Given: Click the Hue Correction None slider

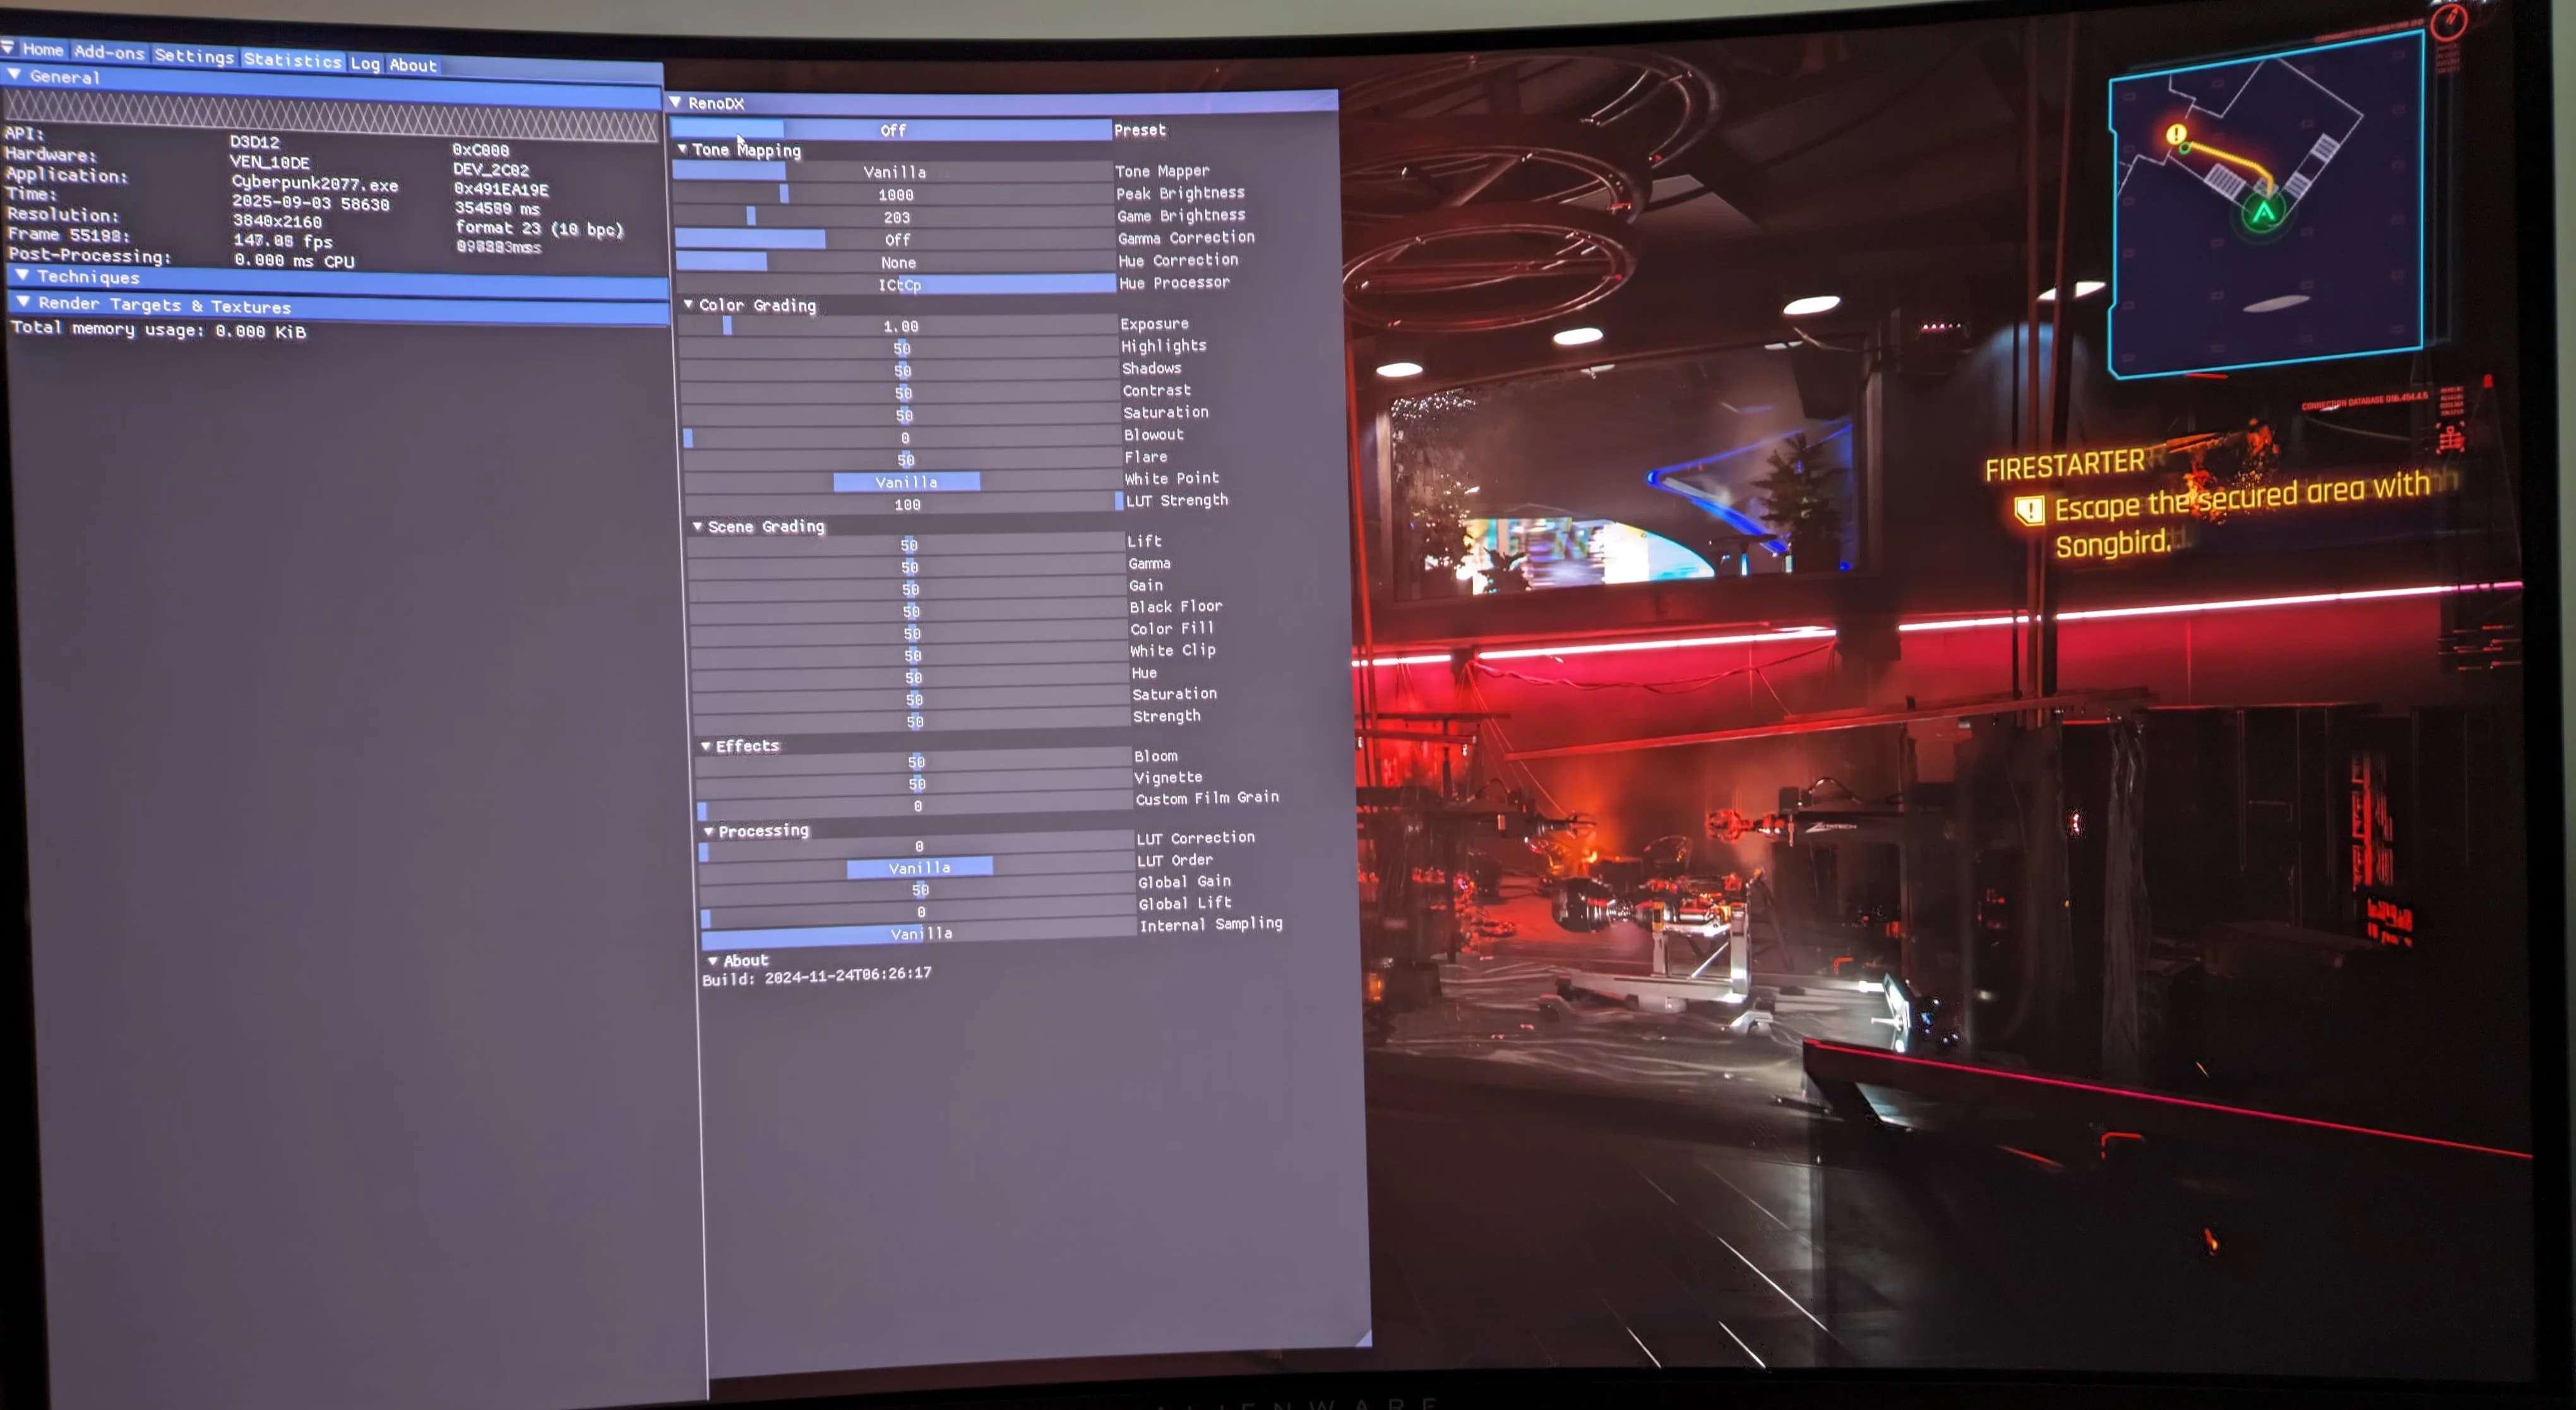Looking at the screenshot, I should 897,262.
